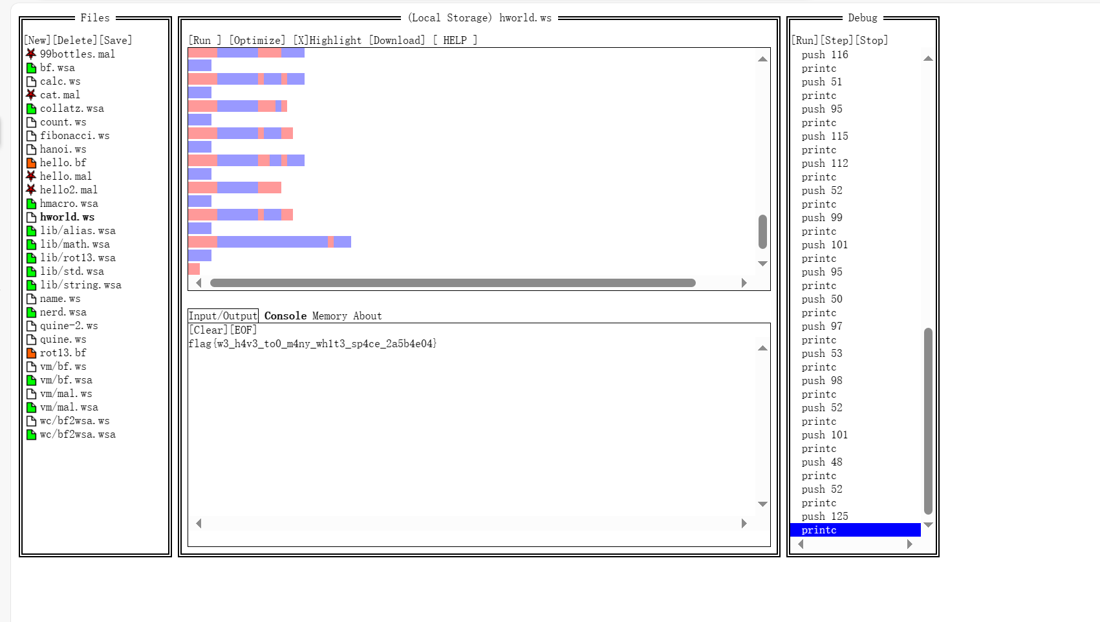
Task: Click the green bf.wsa file icon
Action: click(31, 68)
